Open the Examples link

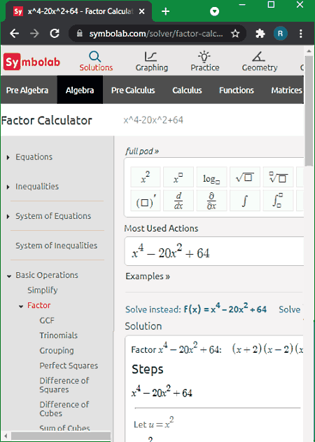pos(148,276)
